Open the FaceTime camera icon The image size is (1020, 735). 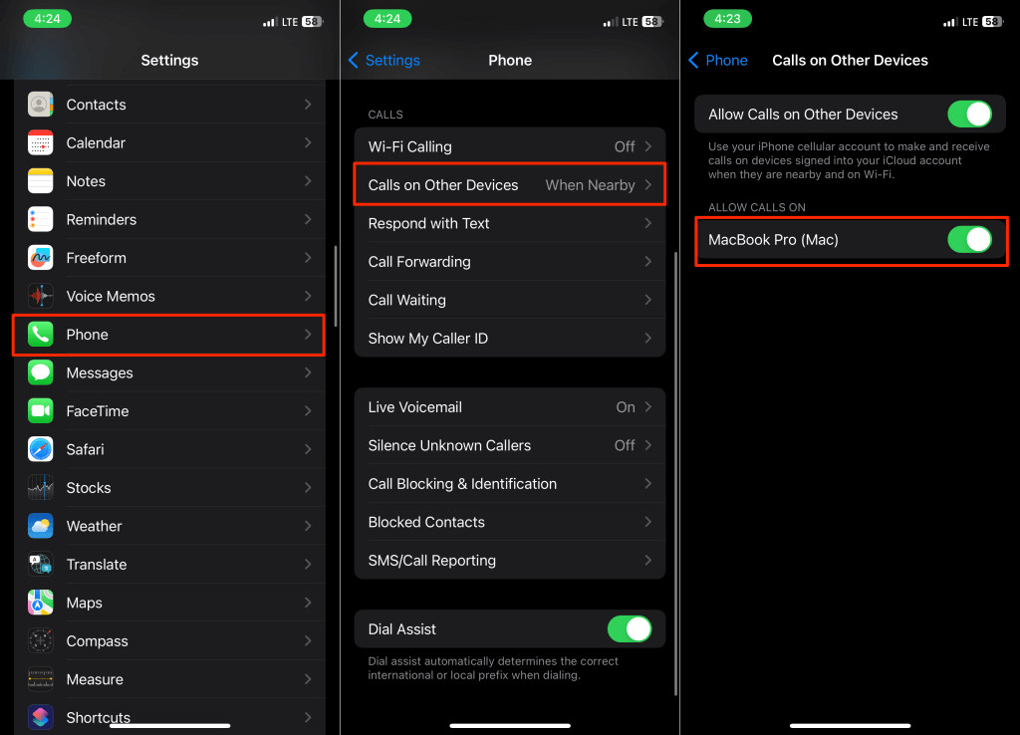(x=40, y=411)
